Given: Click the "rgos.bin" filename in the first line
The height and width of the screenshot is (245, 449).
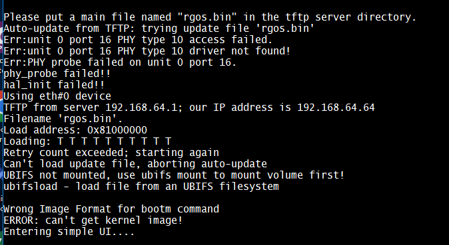Looking at the screenshot, I should coord(207,17).
